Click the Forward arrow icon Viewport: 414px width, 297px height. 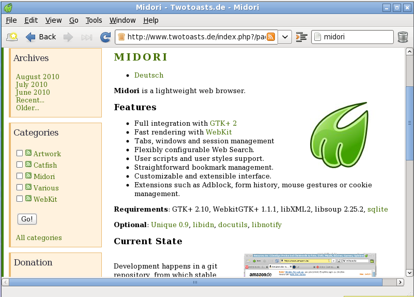pos(68,37)
